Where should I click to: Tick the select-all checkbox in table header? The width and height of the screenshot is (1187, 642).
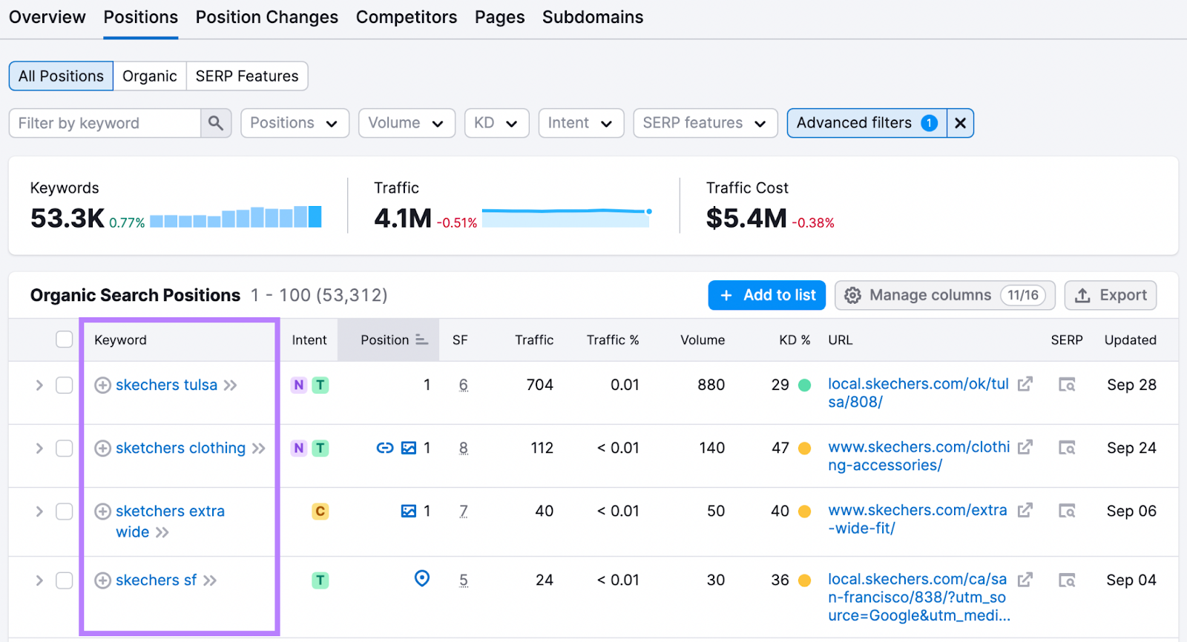[x=65, y=340]
